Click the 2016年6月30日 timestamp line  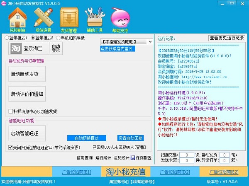[186, 51]
